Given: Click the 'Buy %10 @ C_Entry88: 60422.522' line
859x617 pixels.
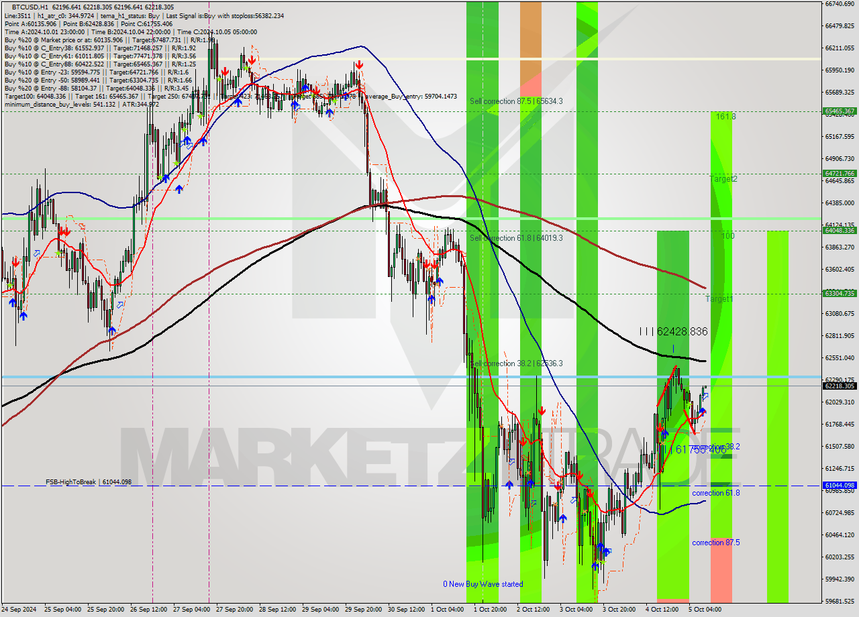Looking at the screenshot, I should point(100,64).
